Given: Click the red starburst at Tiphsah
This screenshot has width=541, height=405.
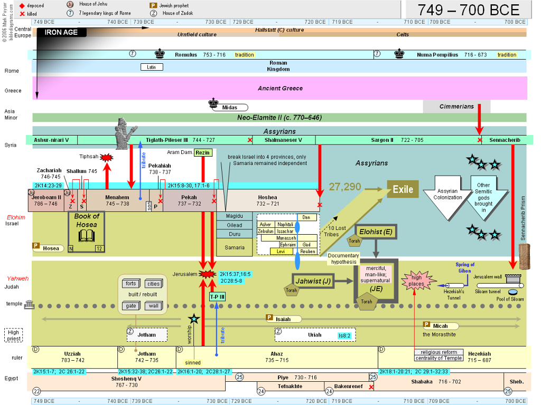Looking at the screenshot, I should [x=107, y=158].
